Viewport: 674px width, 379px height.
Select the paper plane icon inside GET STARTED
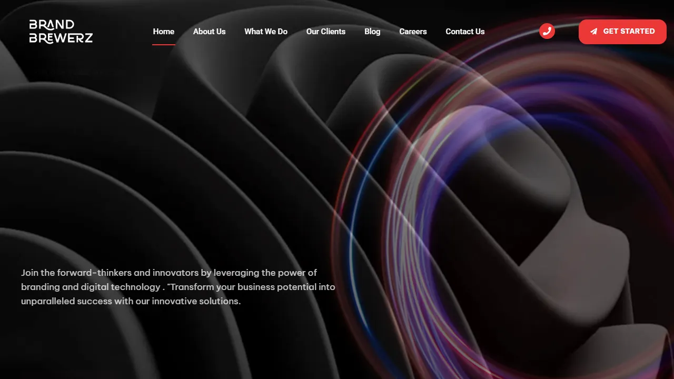click(592, 31)
